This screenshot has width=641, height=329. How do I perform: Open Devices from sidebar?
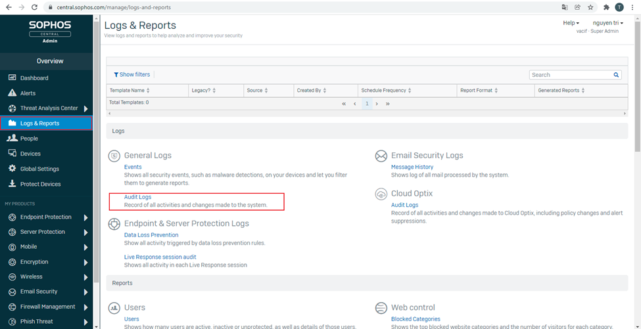click(x=30, y=154)
